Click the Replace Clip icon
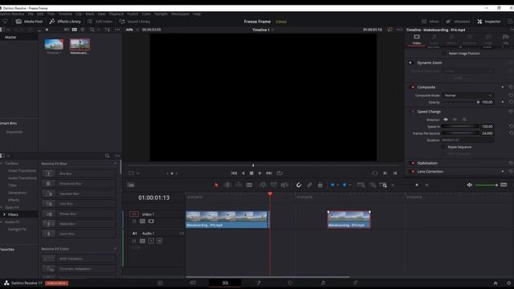The image size is (514, 289). [x=284, y=185]
